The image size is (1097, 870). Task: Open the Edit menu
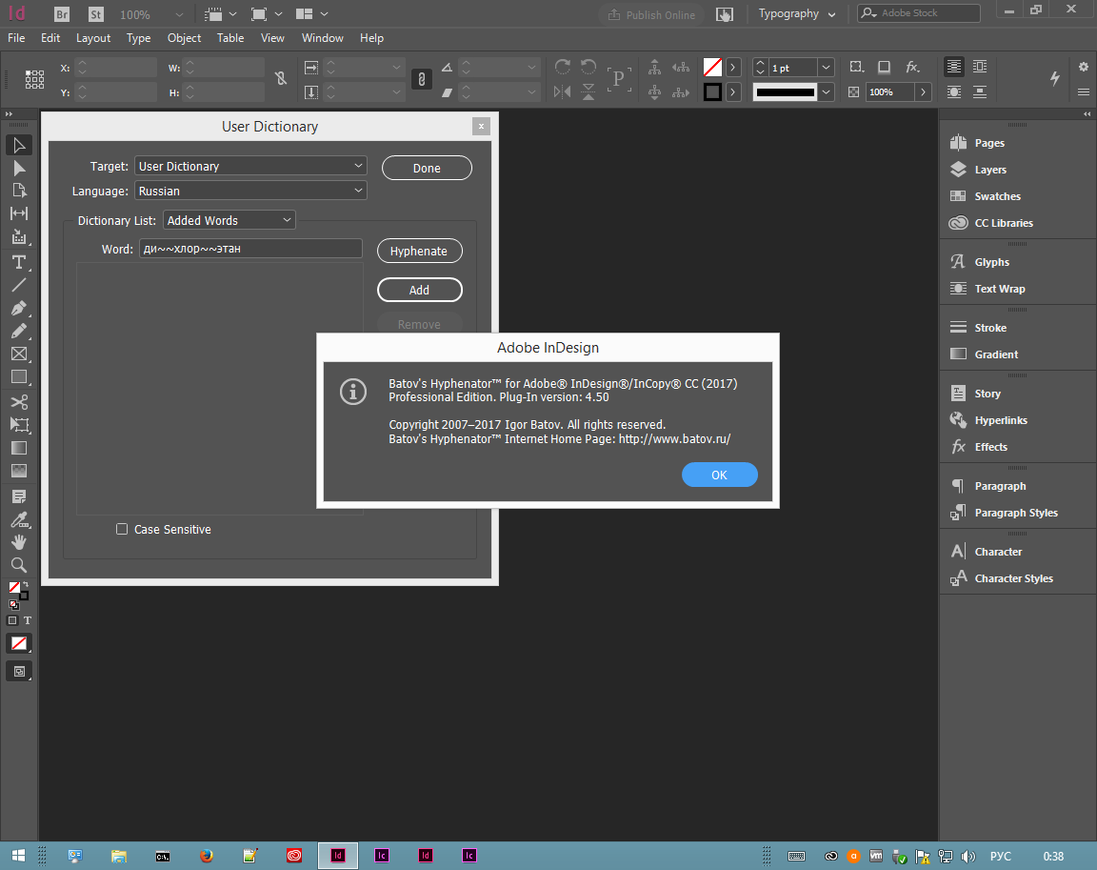(50, 38)
